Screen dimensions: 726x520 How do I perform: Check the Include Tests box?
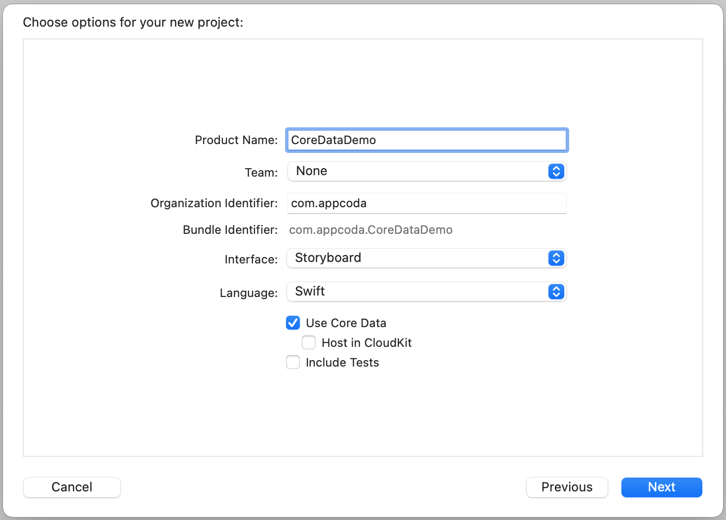pyautogui.click(x=292, y=362)
